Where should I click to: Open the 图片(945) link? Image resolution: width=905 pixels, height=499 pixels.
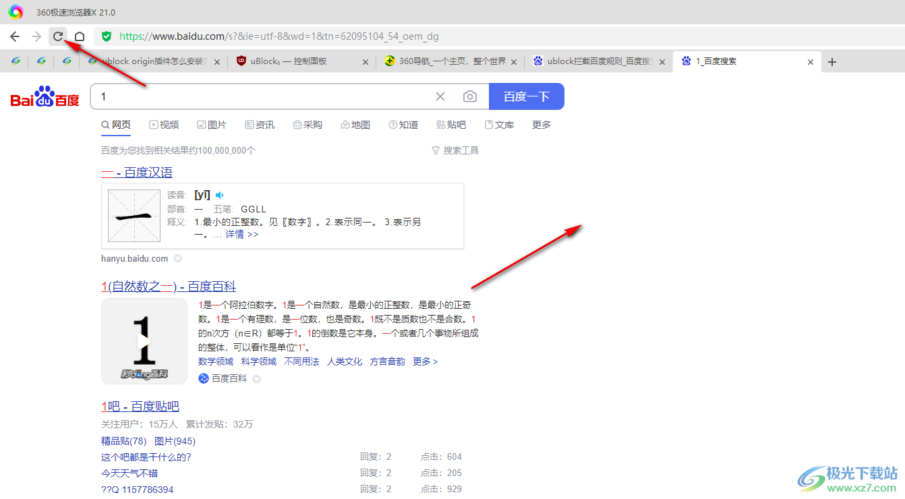click(x=175, y=441)
